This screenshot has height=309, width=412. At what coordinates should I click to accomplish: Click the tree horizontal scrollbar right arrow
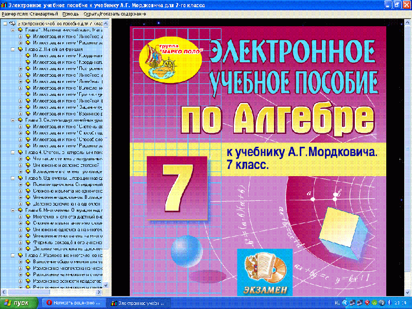point(99,292)
